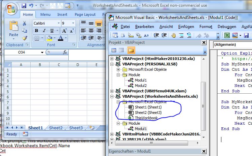Open the font size dropdown showing 9

coord(73,23)
